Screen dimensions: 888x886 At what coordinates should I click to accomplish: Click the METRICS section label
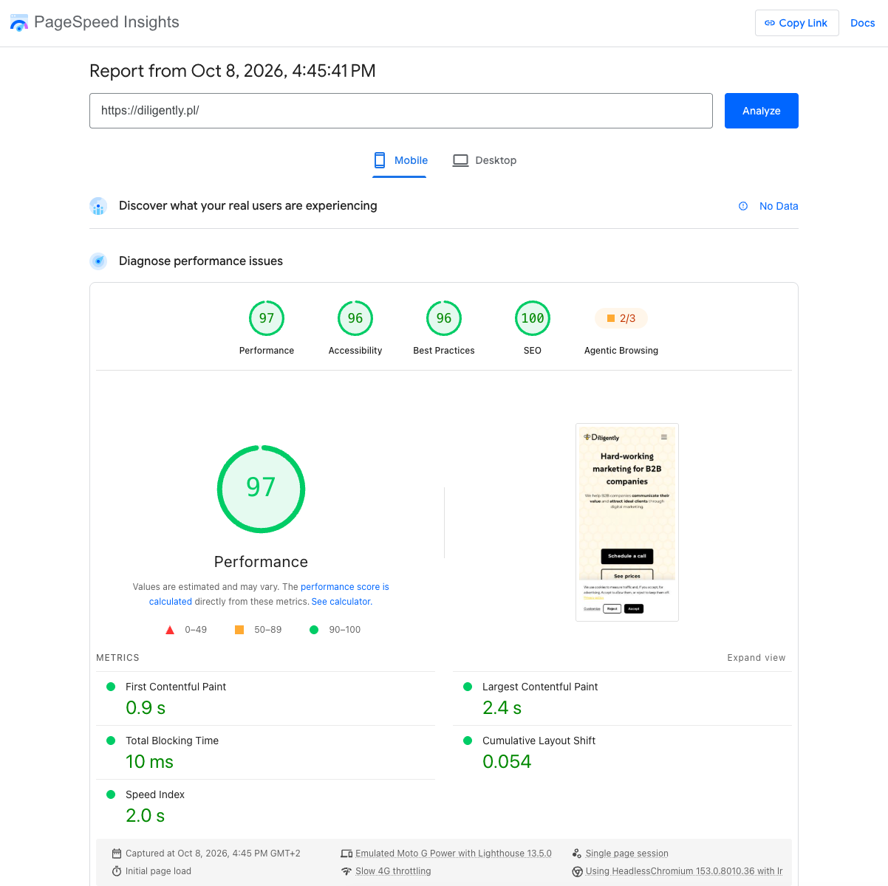coord(117,658)
